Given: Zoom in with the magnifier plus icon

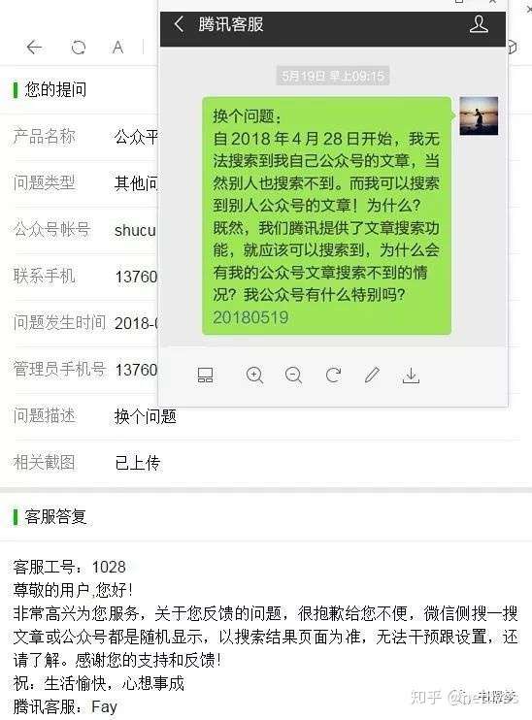Looking at the screenshot, I should pos(254,376).
